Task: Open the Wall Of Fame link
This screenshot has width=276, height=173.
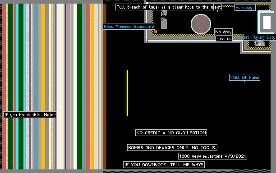Action: click(x=244, y=77)
